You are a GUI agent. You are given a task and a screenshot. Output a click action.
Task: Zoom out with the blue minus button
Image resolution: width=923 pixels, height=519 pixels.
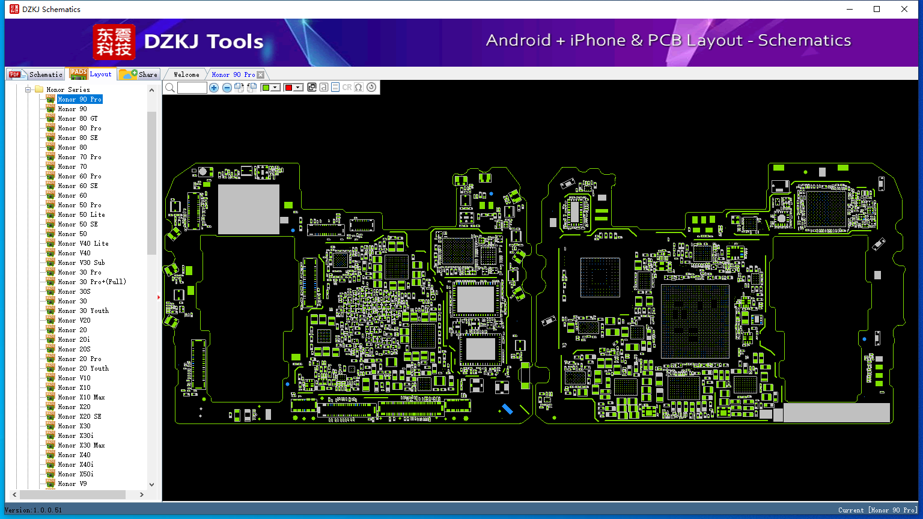[227, 88]
